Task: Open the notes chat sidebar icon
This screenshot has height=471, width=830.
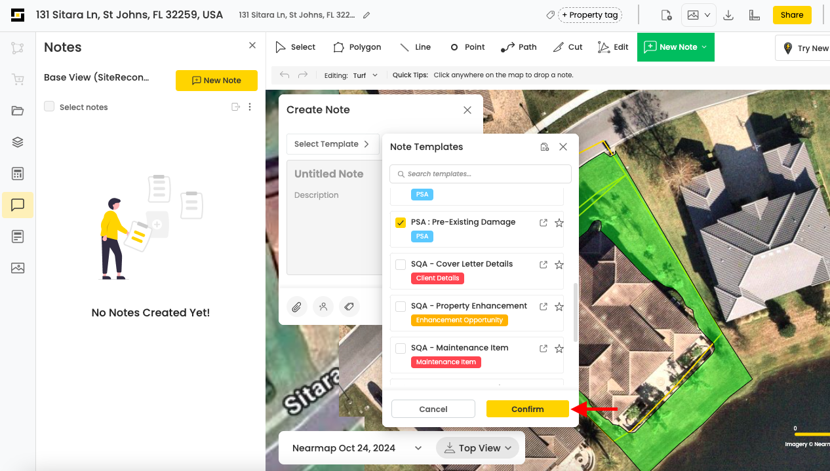Action: coord(18,205)
